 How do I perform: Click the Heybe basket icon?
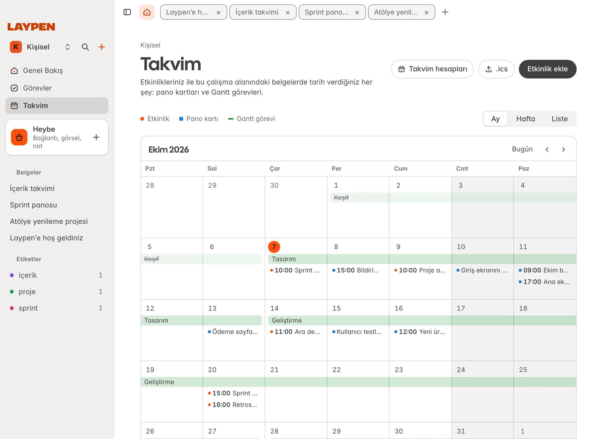coord(19,137)
